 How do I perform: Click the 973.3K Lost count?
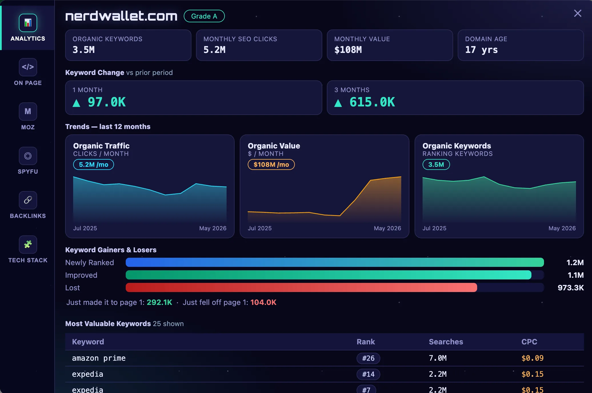pos(571,288)
